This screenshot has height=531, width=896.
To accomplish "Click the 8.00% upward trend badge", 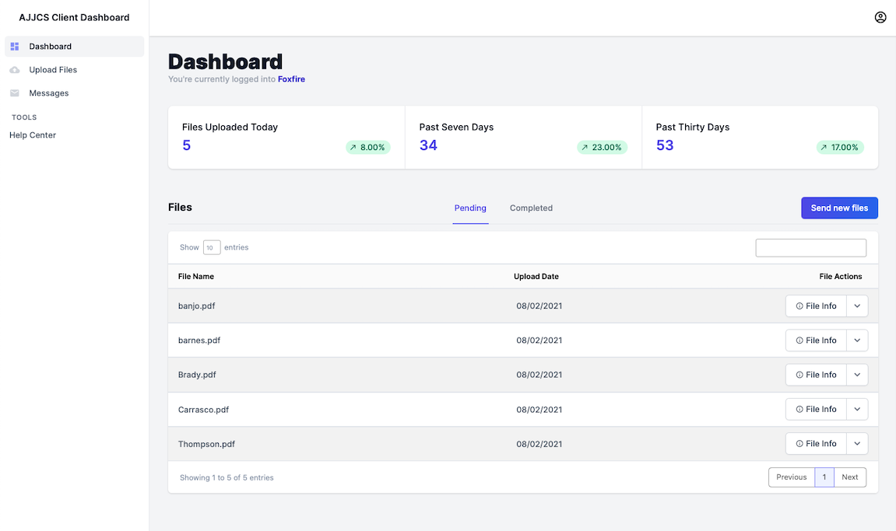I will coord(367,147).
